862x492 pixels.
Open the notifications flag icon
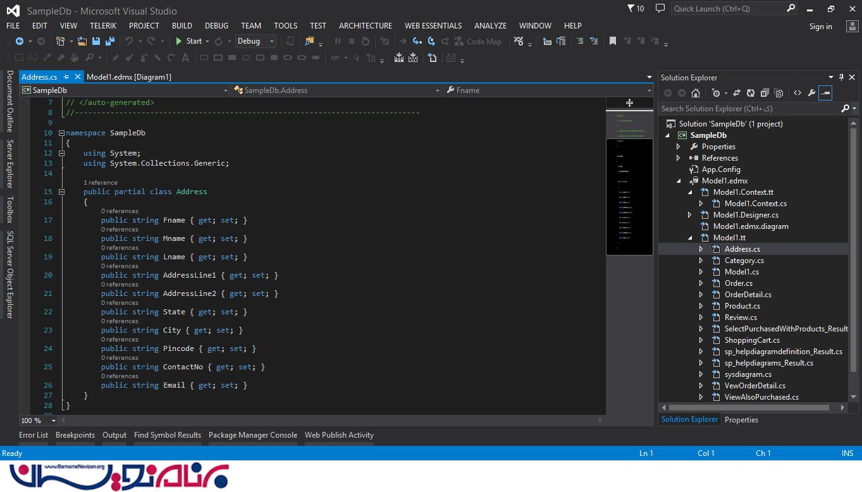[632, 9]
